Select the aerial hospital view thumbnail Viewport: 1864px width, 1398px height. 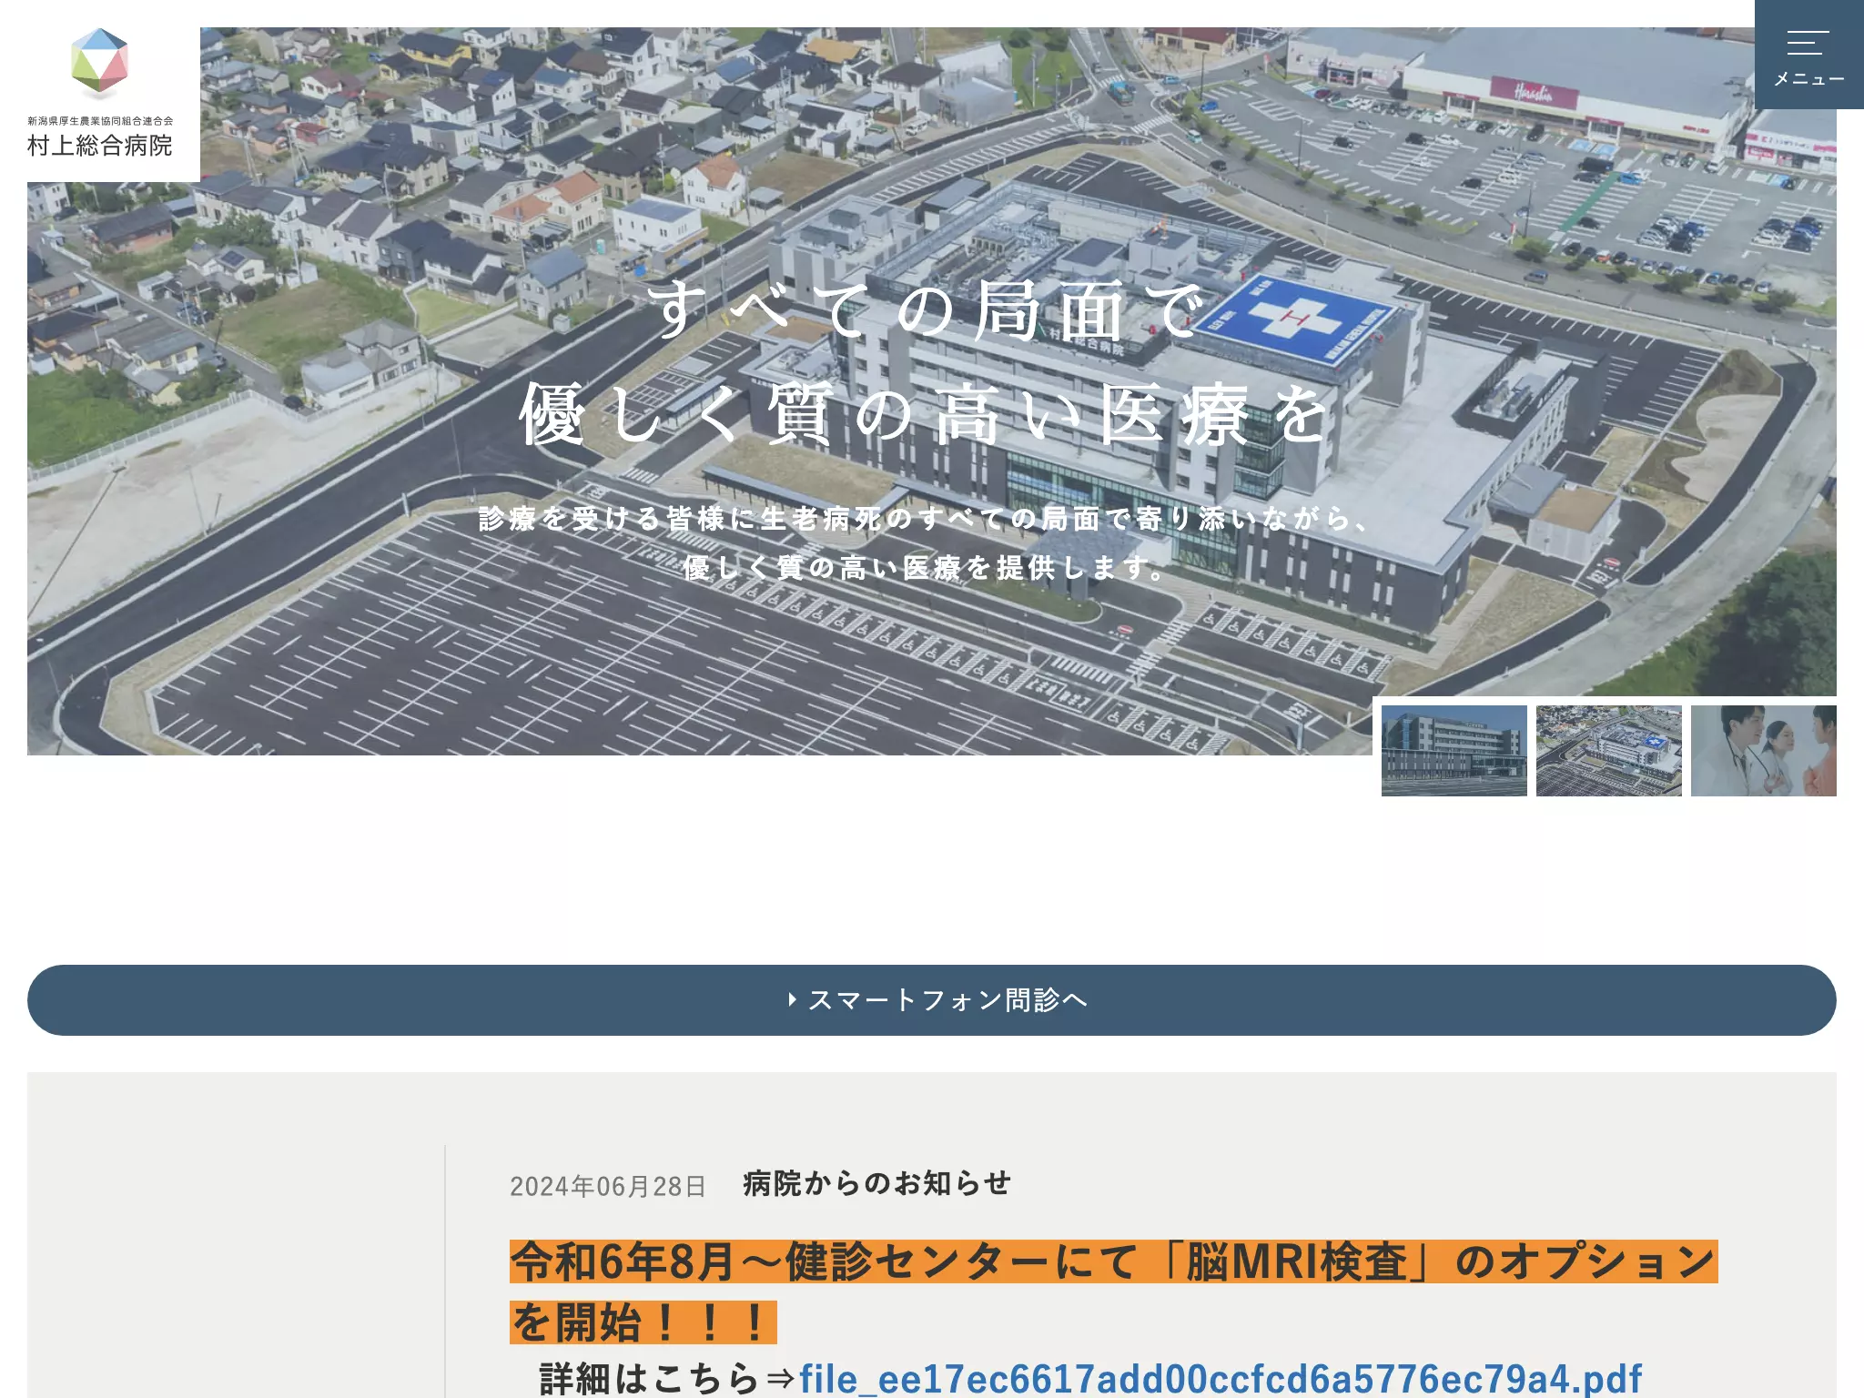coord(1609,751)
